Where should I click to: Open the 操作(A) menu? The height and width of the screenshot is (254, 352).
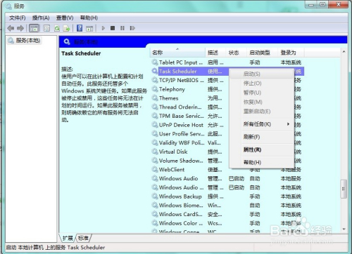tap(41, 18)
